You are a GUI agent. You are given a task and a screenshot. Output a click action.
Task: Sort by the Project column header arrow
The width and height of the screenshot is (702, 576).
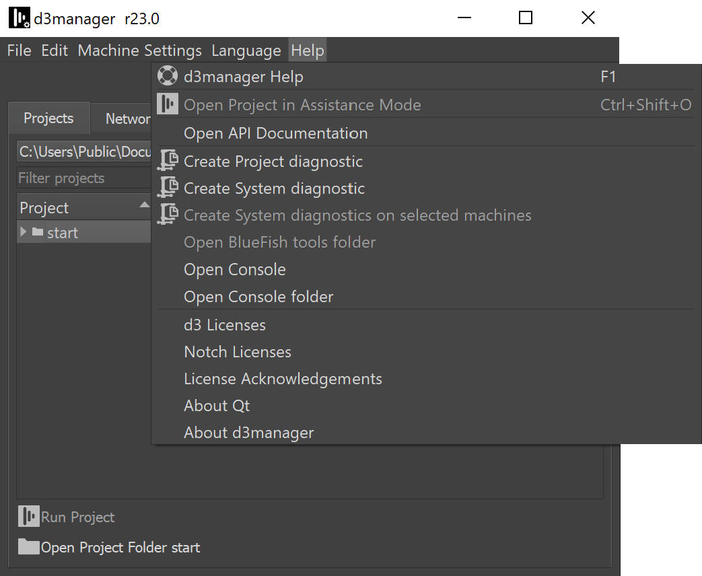(143, 205)
